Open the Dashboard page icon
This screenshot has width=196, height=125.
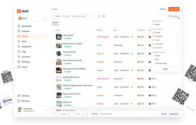point(19,26)
